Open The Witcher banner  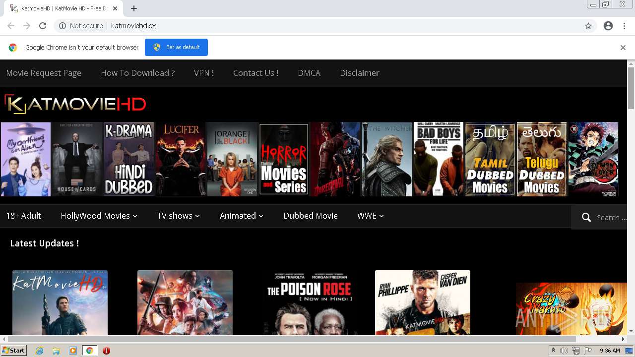(x=387, y=159)
